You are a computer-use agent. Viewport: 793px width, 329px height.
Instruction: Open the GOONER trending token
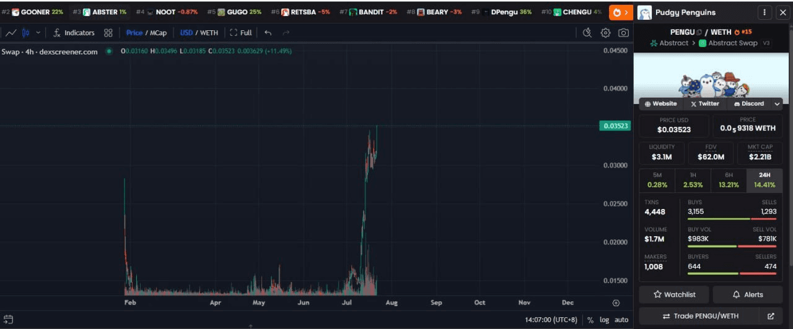pos(32,12)
